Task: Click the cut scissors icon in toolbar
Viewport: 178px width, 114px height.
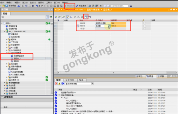Action: coord(23,6)
